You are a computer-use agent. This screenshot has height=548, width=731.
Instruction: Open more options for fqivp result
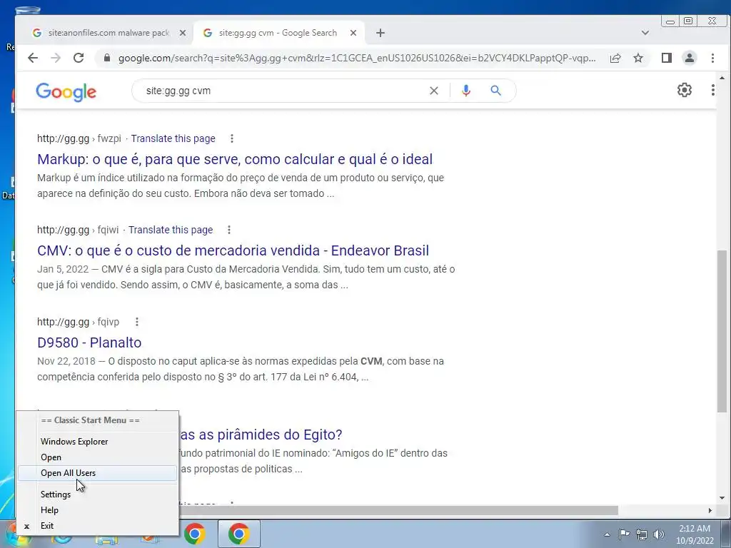(x=136, y=322)
